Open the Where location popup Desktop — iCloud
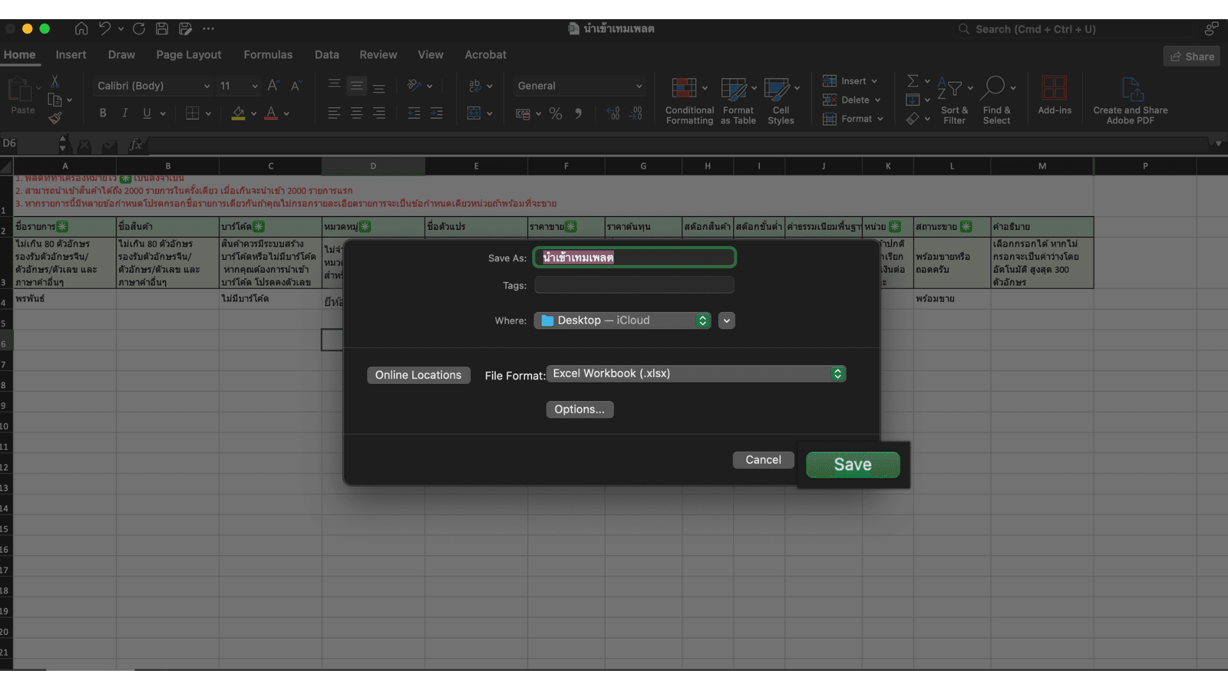Image resolution: width=1228 pixels, height=690 pixels. 622,321
